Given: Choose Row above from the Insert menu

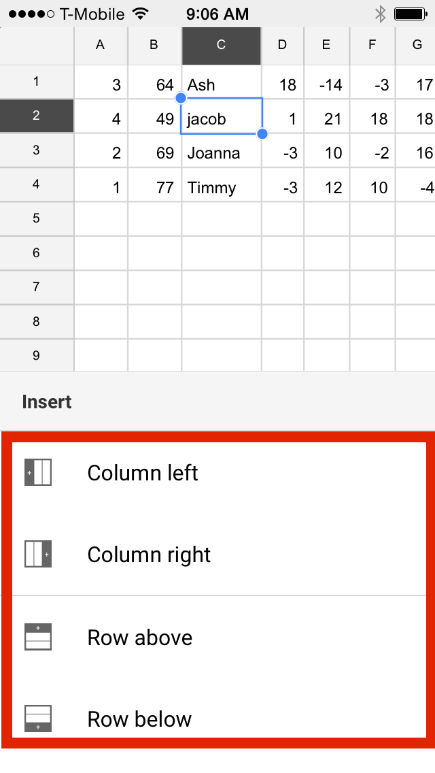Looking at the screenshot, I should coord(139,637).
